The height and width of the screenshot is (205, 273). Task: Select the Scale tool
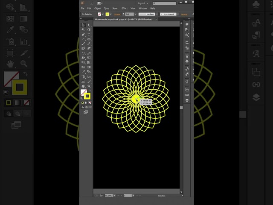(x=89, y=53)
